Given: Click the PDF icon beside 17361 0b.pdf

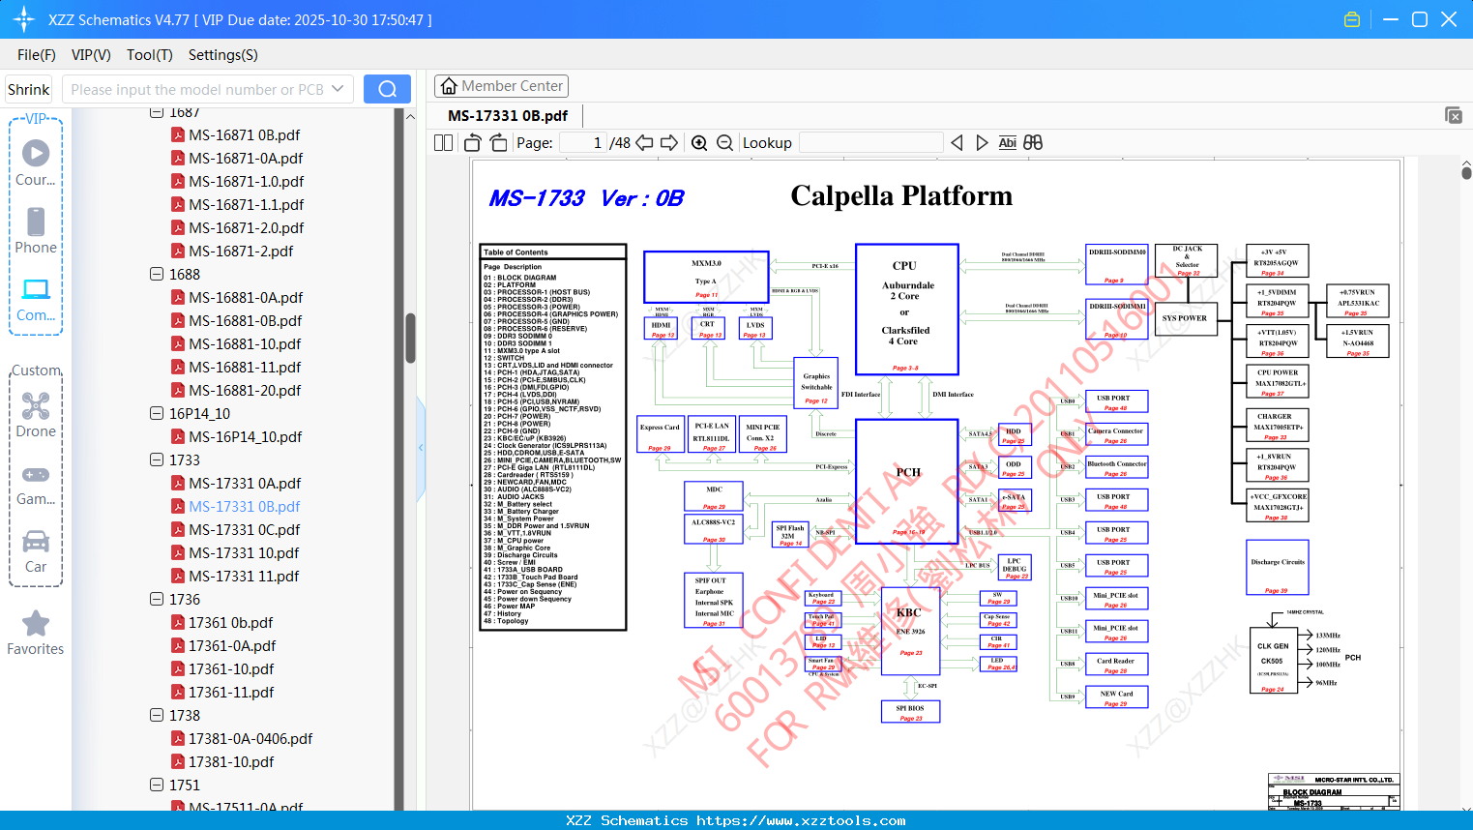Looking at the screenshot, I should click(x=178, y=622).
